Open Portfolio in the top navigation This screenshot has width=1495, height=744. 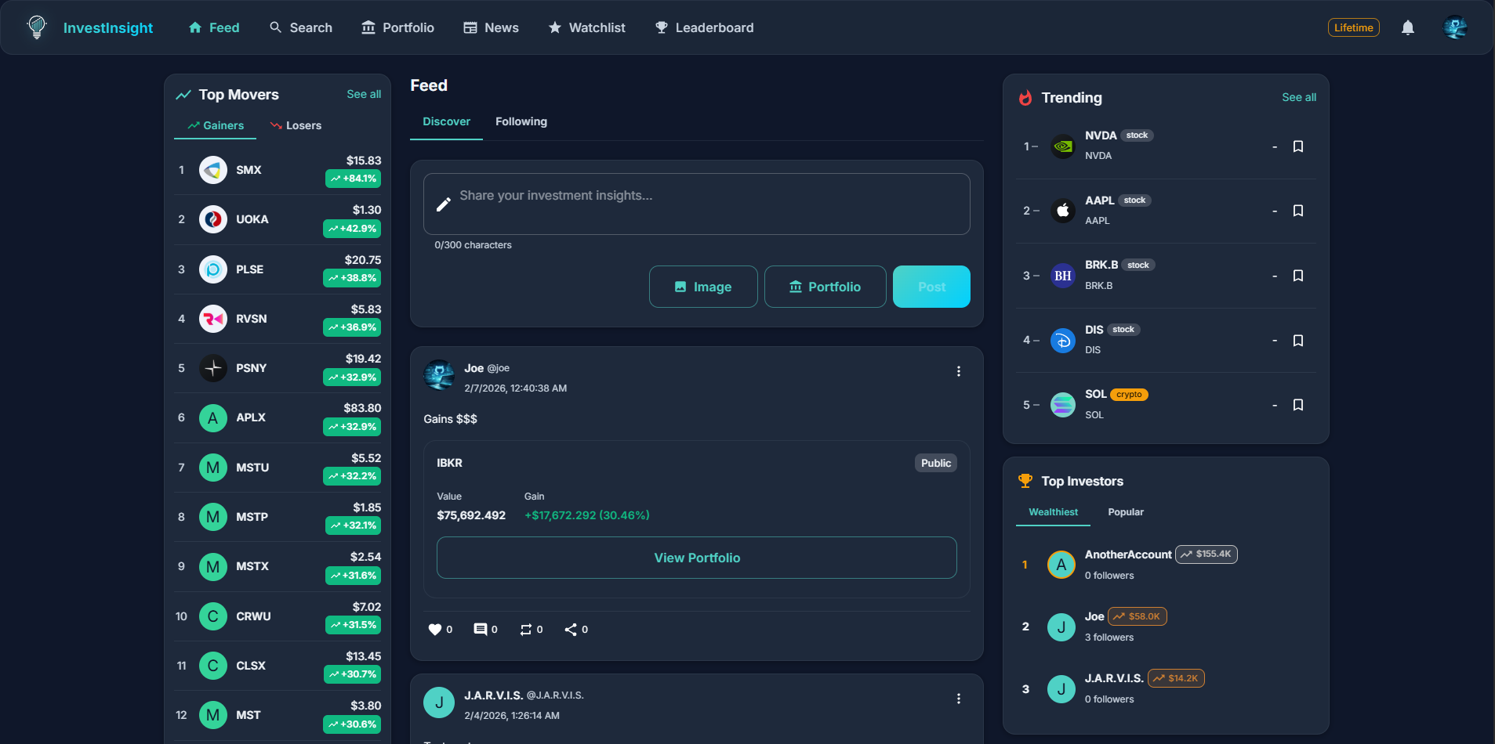397,27
